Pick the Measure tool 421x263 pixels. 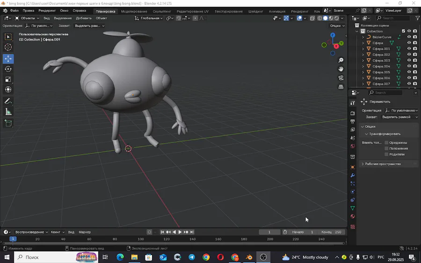click(8, 112)
